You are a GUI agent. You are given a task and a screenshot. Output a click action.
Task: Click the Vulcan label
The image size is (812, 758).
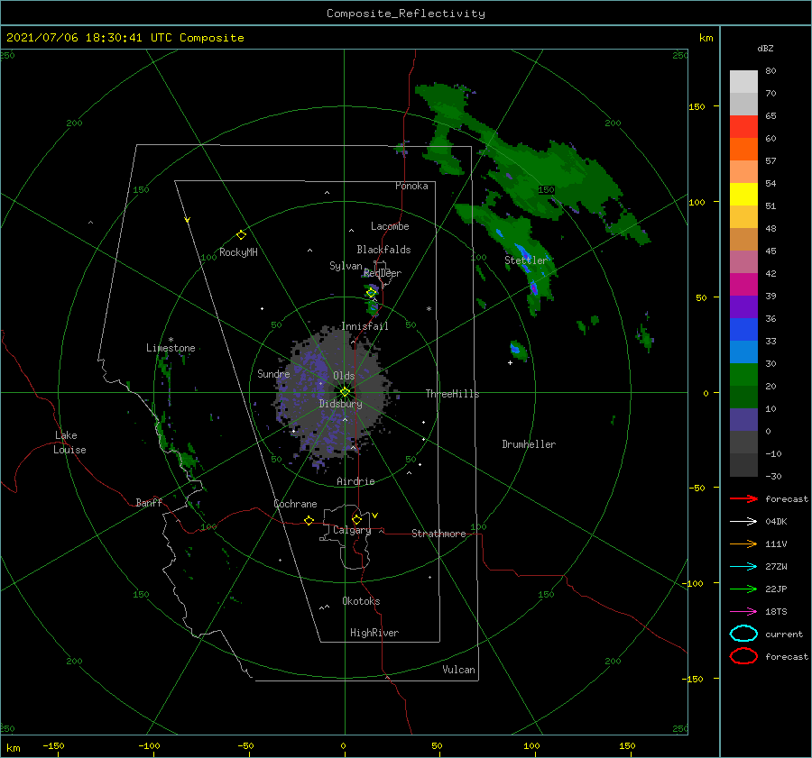point(458,670)
